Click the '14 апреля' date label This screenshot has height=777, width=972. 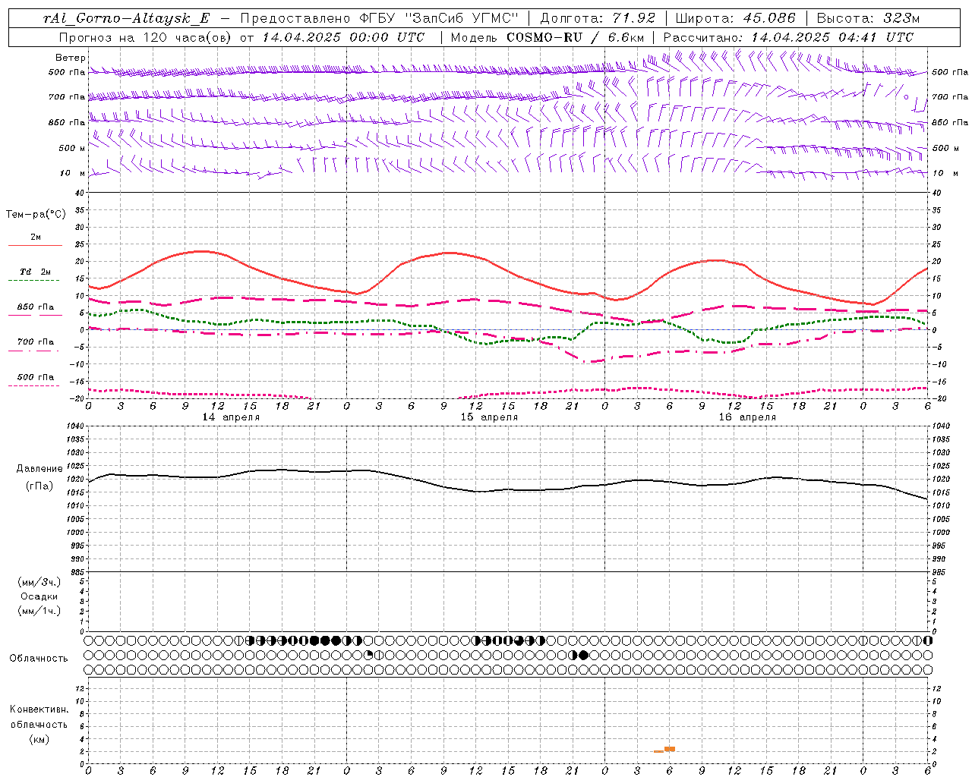[231, 417]
